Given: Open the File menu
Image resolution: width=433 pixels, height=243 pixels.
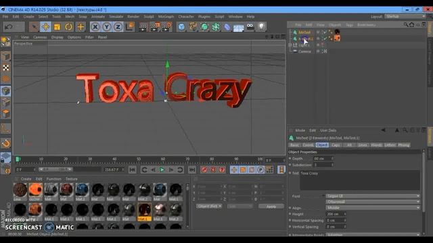Looking at the screenshot, I should click(x=5, y=17).
